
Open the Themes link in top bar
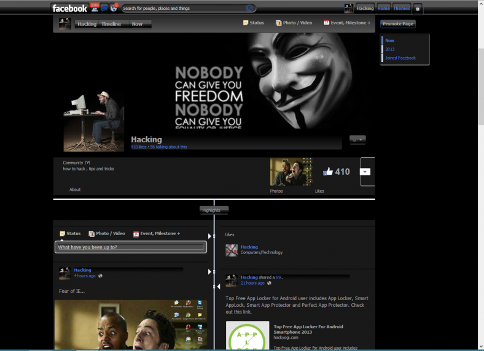401,9
